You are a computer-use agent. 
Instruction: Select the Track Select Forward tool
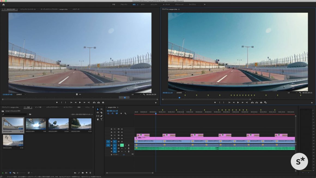pyautogui.click(x=101, y=109)
